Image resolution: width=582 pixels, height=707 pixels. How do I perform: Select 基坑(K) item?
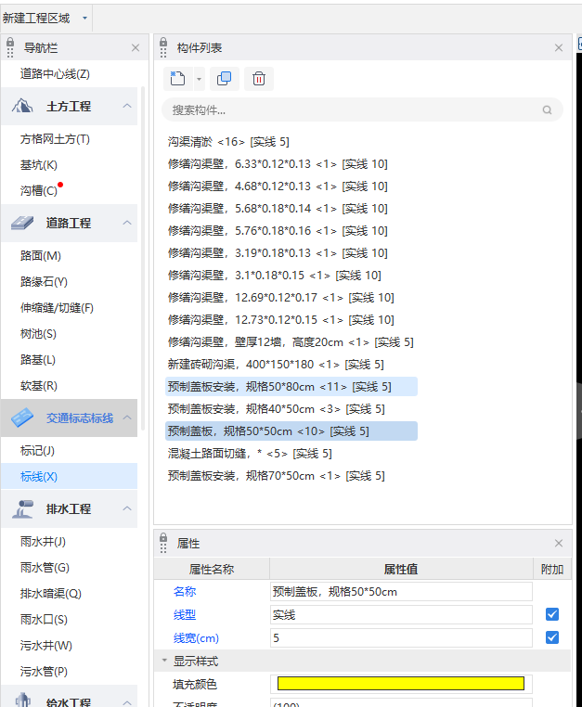pyautogui.click(x=39, y=165)
